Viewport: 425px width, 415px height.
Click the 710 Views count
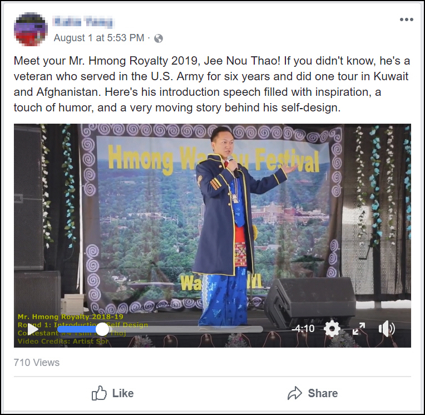[37, 363]
